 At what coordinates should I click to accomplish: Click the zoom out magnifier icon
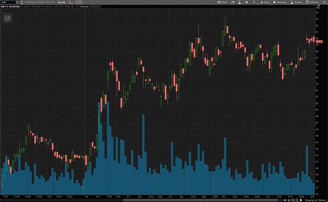click(297, 200)
